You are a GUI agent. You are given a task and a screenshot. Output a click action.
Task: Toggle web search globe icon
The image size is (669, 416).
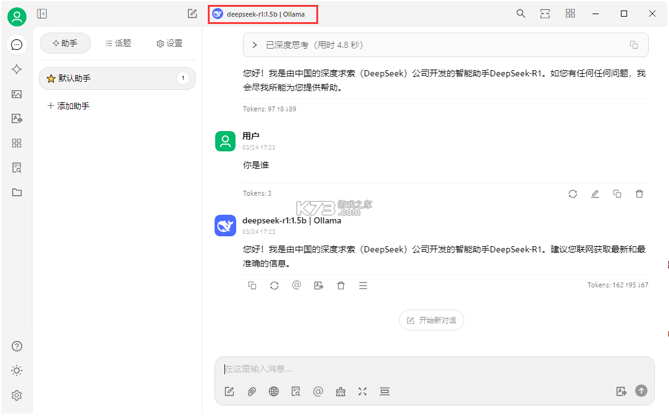tap(274, 391)
